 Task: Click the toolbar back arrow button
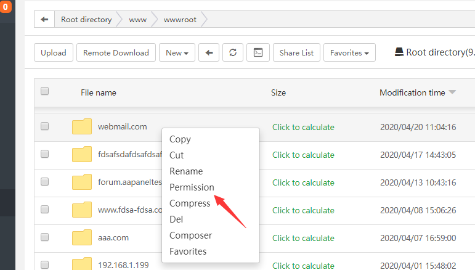(x=209, y=53)
